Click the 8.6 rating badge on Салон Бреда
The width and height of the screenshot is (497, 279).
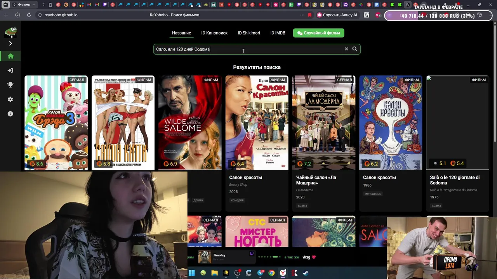click(36, 164)
